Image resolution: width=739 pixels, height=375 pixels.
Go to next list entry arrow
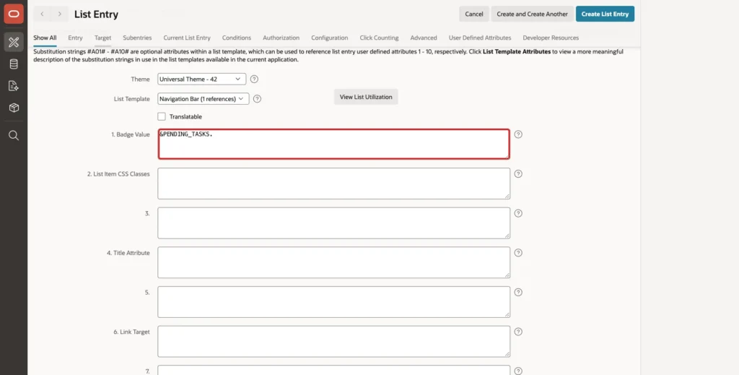(x=59, y=14)
